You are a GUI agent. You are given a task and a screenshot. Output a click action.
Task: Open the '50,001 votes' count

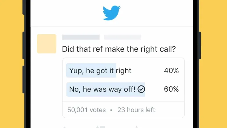point(87,110)
